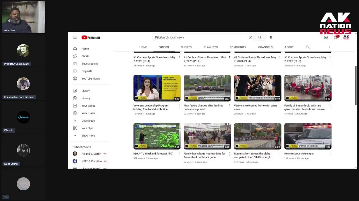Open options for How to spot stroke signs
The width and height of the screenshot is (359, 201).
[x=330, y=154]
